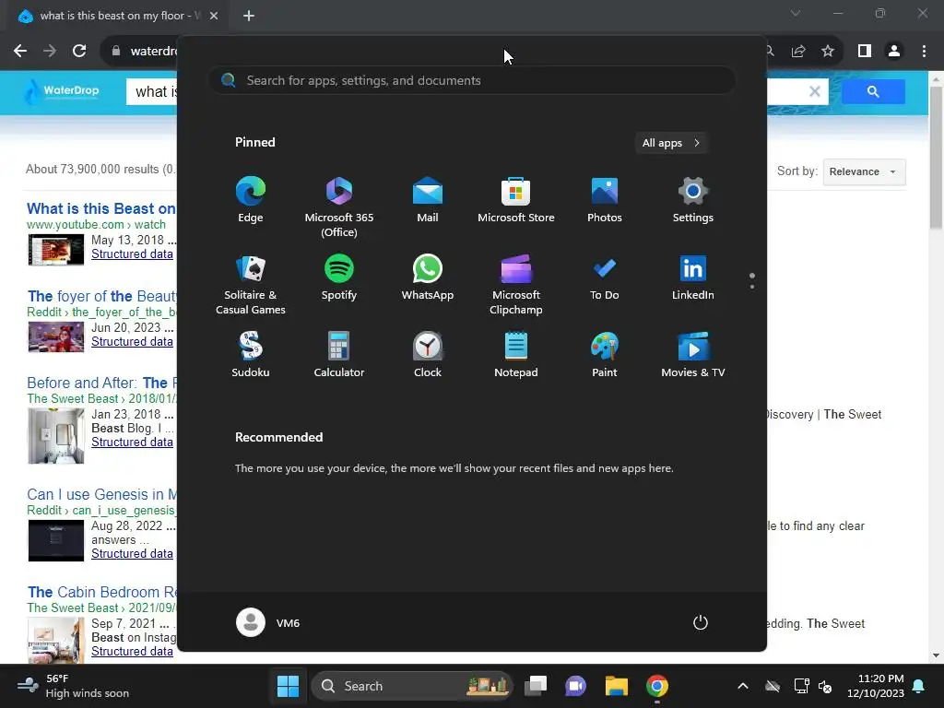This screenshot has width=944, height=708.
Task: Open File Explorer from the taskbar
Action: coord(617,686)
